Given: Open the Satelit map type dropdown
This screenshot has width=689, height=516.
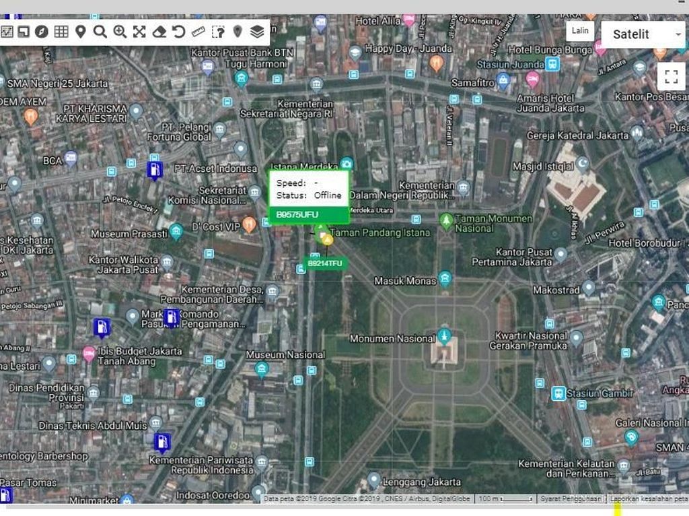Looking at the screenshot, I should [x=643, y=34].
